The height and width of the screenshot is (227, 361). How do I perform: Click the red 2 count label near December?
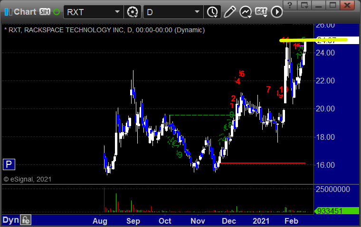[233, 99]
